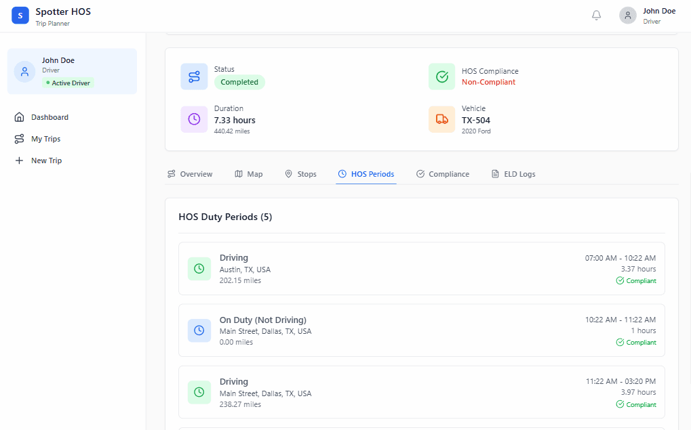Viewport: 691px width, 430px height.
Task: Click the Duration clock icon tile
Action: coord(194,119)
